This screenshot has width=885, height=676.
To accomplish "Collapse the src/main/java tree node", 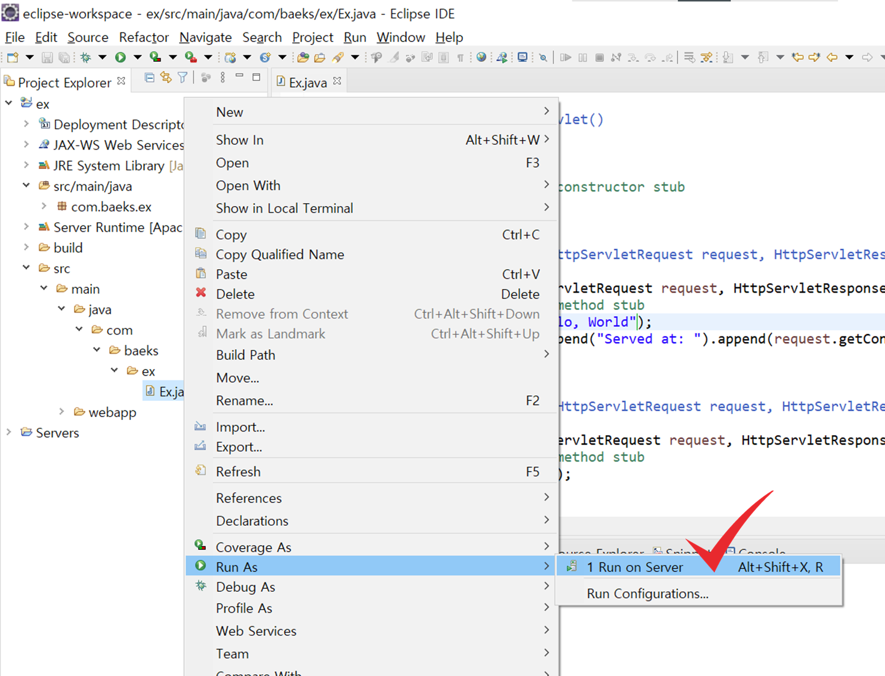I will click(26, 185).
